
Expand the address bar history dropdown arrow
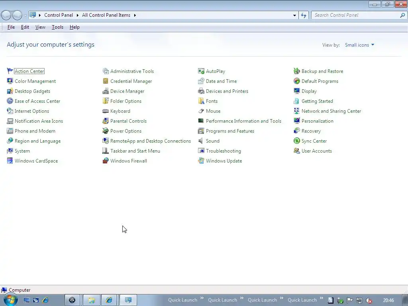click(294, 16)
